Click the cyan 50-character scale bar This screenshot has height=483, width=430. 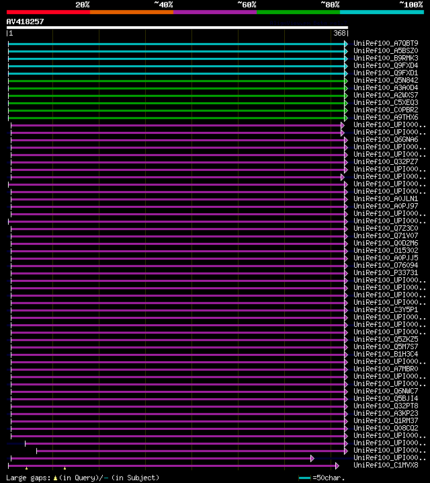point(304,478)
